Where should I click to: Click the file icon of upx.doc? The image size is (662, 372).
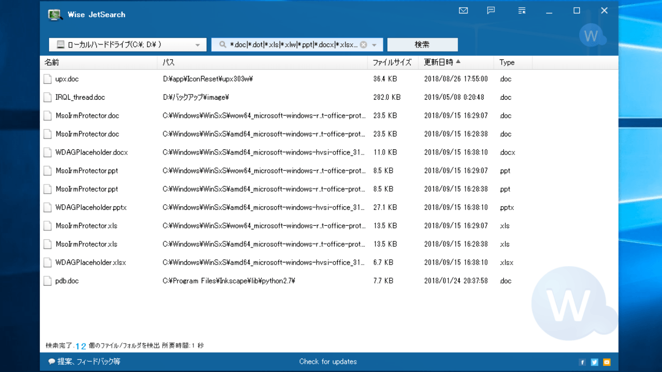(48, 79)
